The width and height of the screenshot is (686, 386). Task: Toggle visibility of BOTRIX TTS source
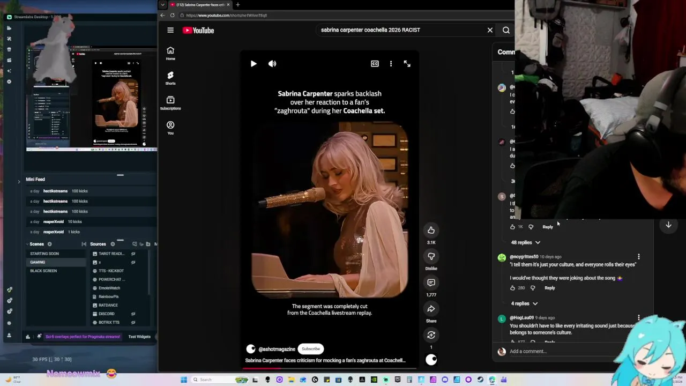pos(133,322)
